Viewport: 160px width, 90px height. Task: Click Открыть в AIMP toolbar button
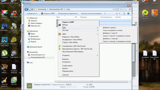pyautogui.click(x=48, y=13)
